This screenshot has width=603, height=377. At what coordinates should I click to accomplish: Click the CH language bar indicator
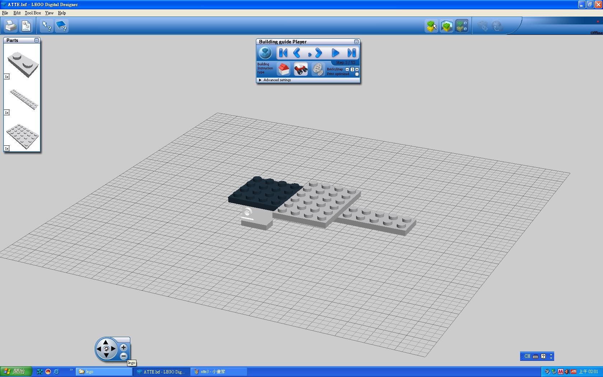click(x=527, y=356)
